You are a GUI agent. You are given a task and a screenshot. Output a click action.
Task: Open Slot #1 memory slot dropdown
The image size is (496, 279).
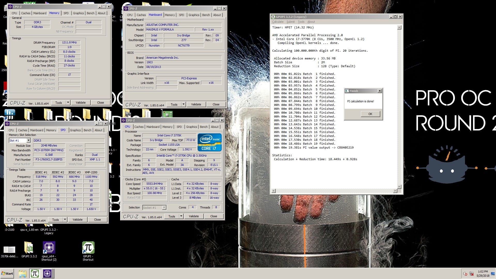tap(28, 141)
